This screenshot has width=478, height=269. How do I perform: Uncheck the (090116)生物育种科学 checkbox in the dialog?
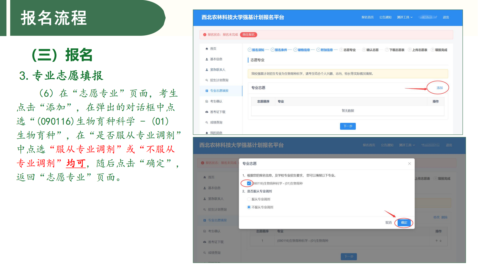click(249, 183)
